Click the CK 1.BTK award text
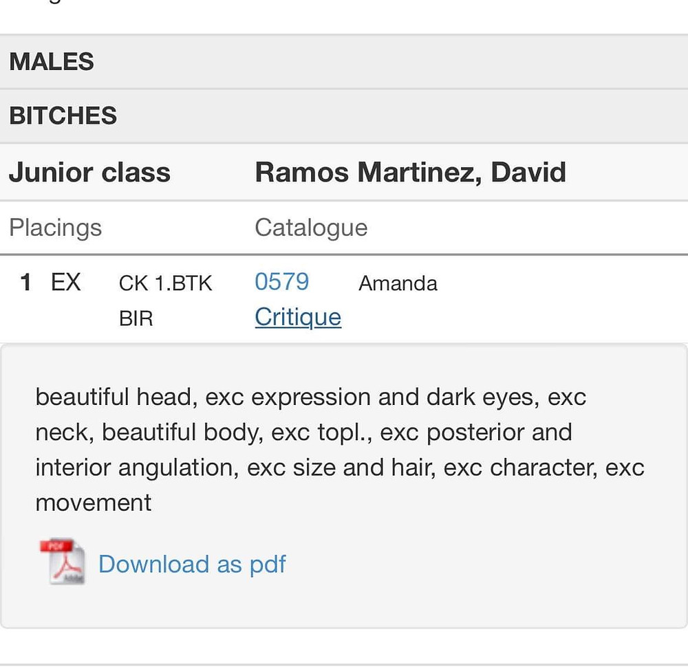Screen dimensions: 688x669 coord(165,283)
